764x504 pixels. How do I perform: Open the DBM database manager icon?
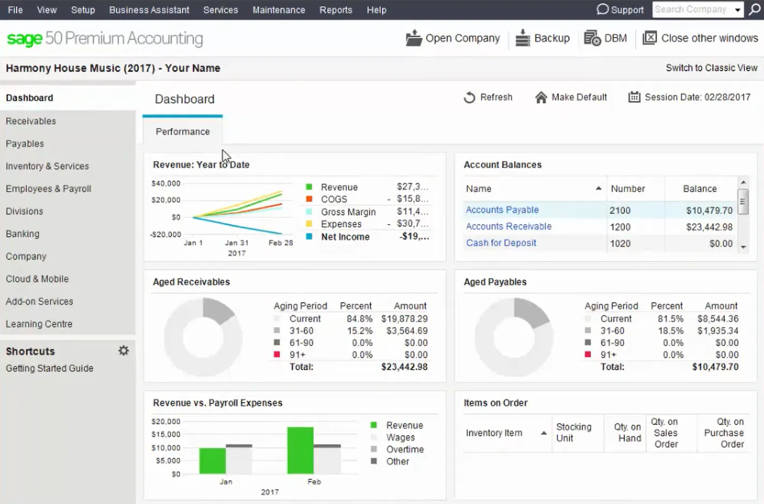[592, 38]
